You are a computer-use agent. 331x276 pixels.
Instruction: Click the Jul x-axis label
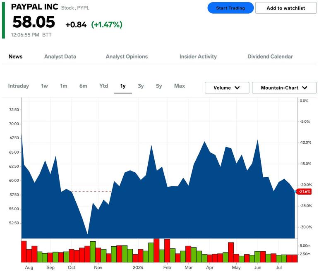279,267
